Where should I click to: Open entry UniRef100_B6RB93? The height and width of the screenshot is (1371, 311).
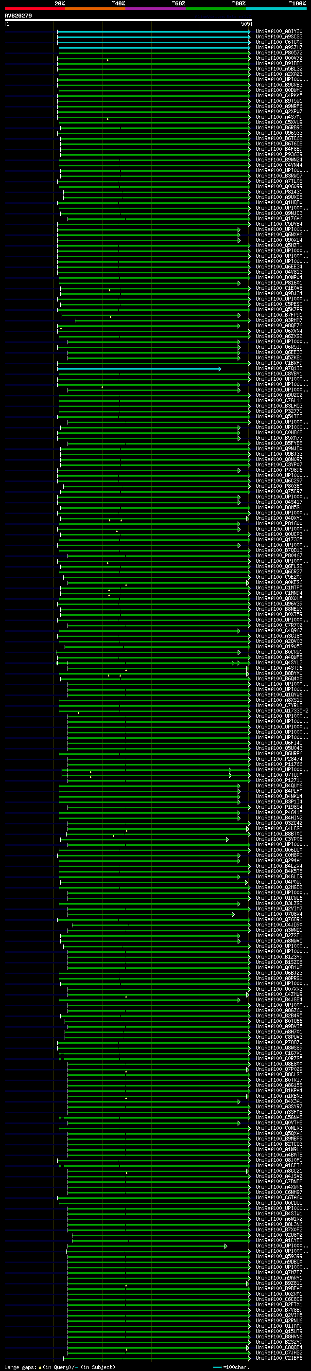(x=278, y=128)
